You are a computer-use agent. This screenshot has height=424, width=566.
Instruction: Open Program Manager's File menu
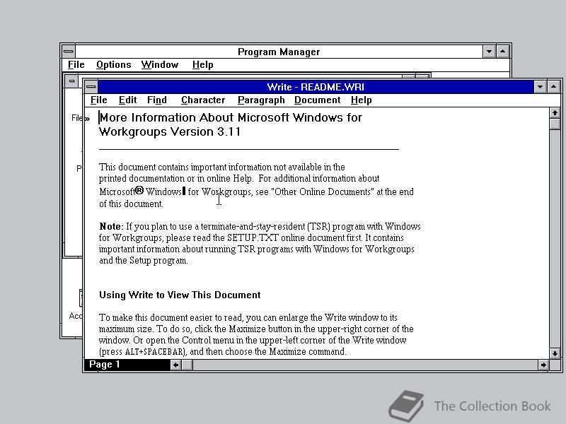pos(76,64)
